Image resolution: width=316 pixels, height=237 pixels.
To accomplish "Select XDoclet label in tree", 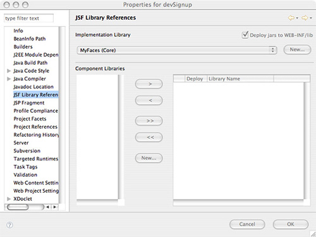I will tap(23, 199).
